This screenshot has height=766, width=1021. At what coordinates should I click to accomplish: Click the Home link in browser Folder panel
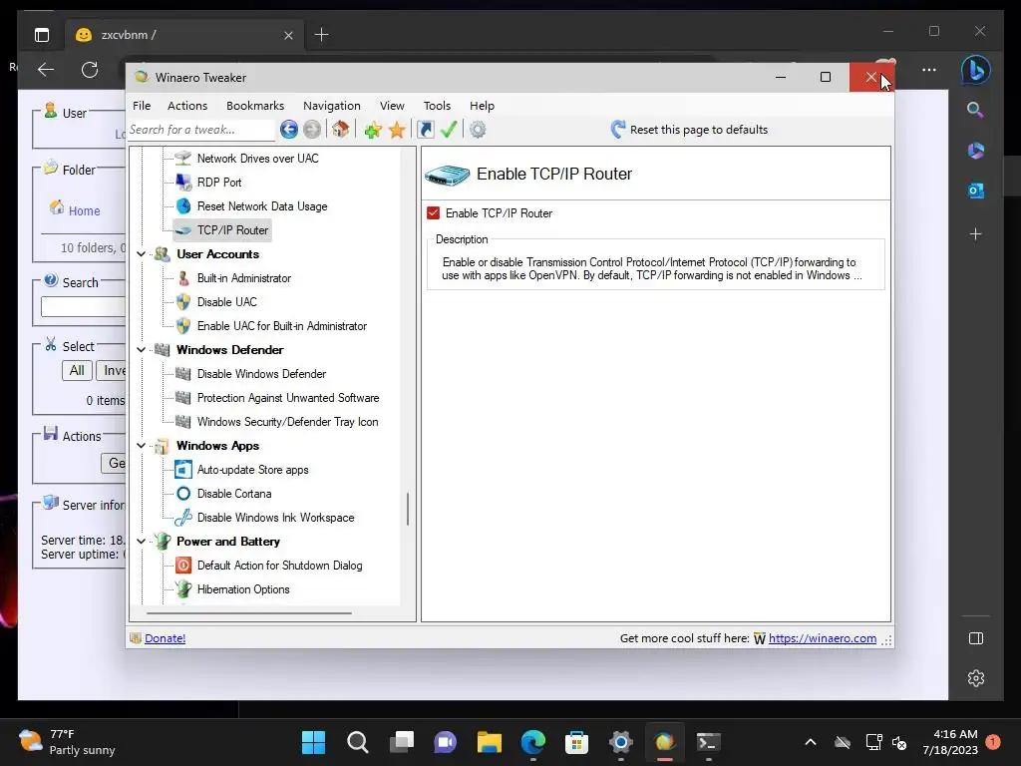(85, 211)
